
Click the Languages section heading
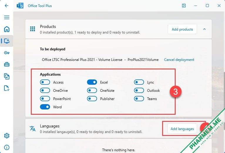pos(50,126)
